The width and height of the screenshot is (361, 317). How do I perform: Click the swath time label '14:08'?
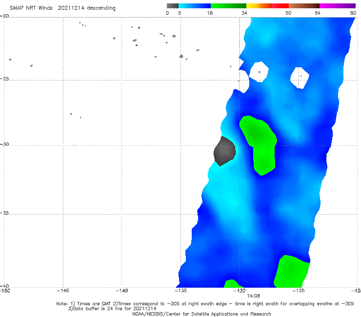pyautogui.click(x=253, y=296)
